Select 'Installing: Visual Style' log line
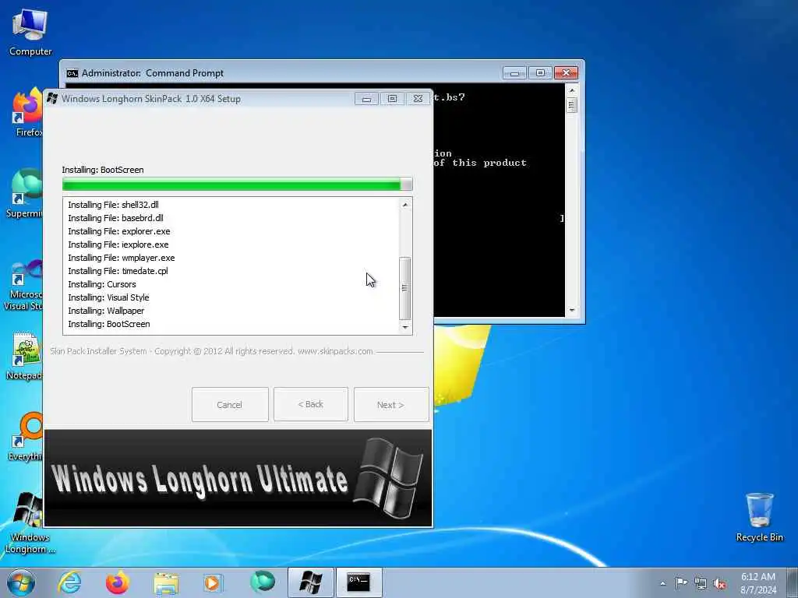 click(108, 297)
